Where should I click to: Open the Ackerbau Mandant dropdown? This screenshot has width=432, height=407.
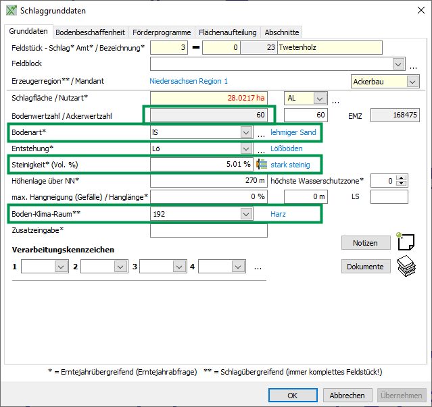(x=412, y=81)
